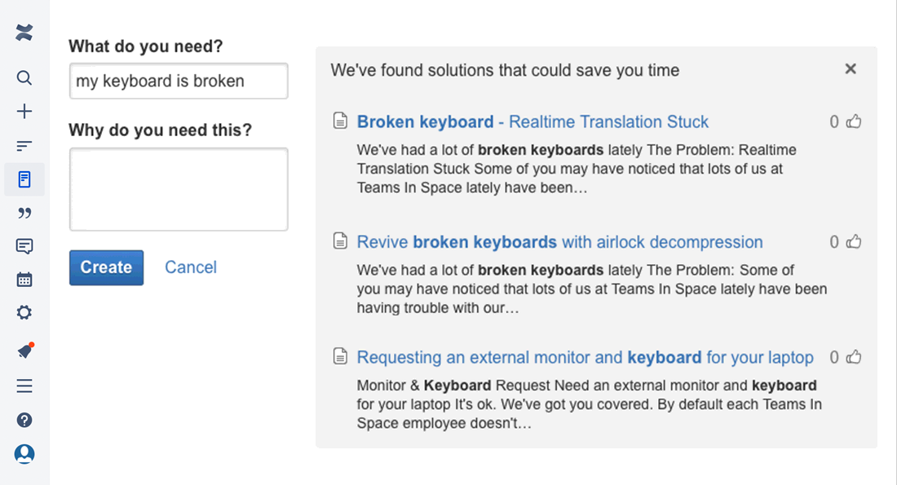The image size is (897, 485).
Task: Like the Revive broken keyboards article
Action: tap(854, 242)
